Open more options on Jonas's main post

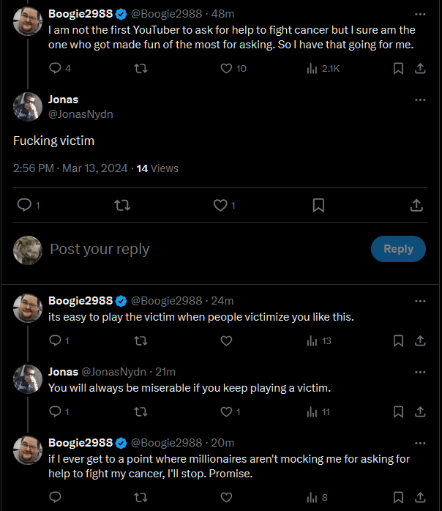(420, 100)
